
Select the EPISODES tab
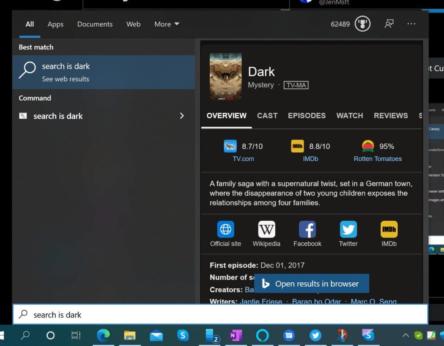(307, 115)
